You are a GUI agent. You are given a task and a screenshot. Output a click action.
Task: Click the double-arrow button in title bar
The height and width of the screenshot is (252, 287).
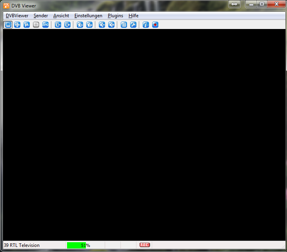click(x=234, y=4)
